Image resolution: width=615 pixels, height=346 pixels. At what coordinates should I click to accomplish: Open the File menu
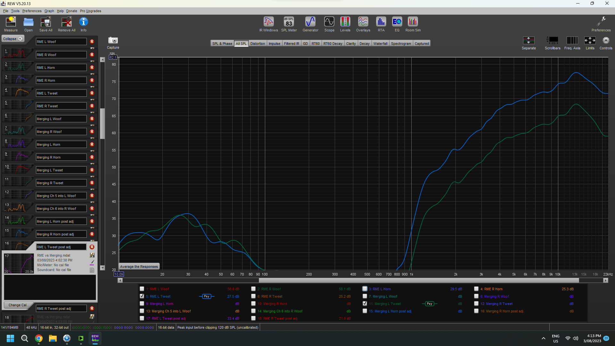coord(6,11)
